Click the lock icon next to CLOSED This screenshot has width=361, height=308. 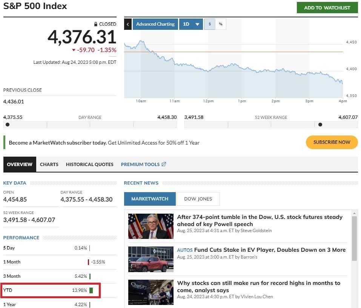(x=96, y=24)
